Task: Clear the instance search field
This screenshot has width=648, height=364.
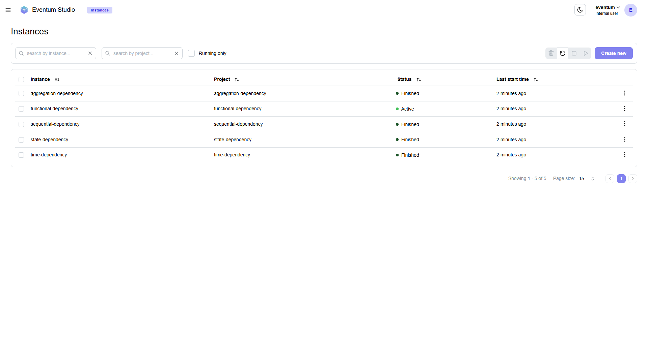Action: 90,53
